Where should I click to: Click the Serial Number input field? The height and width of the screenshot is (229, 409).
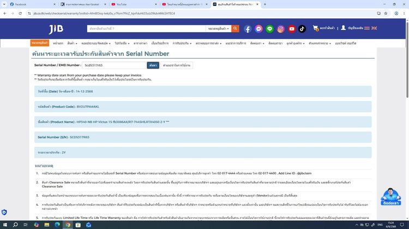[114, 65]
